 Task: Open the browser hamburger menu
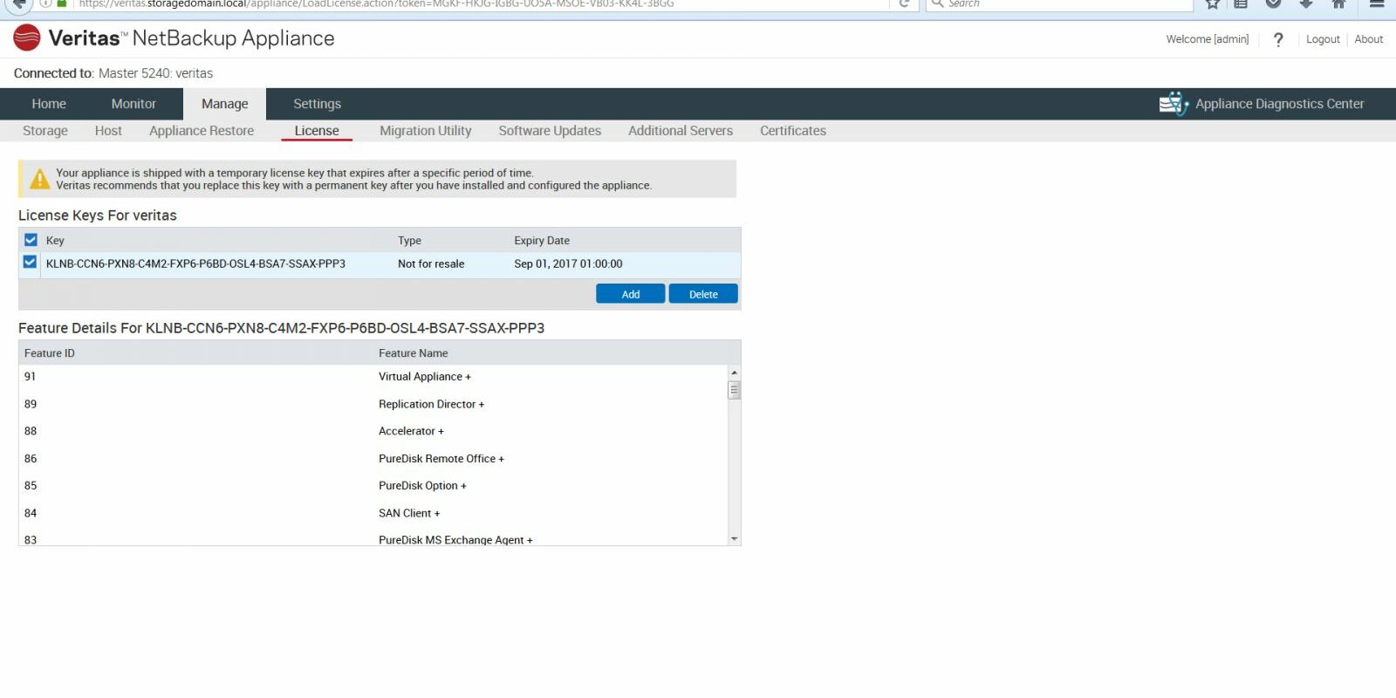1377,3
